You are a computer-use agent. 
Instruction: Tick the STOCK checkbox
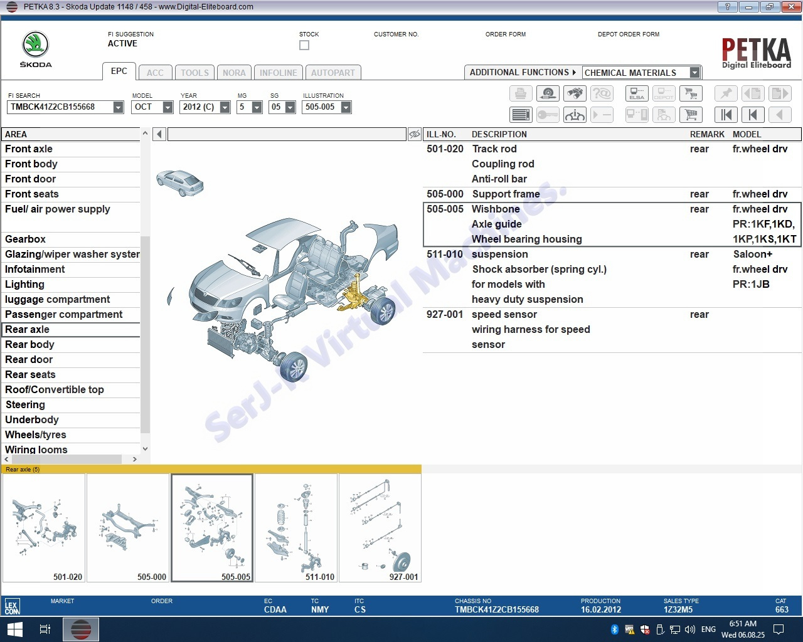point(304,45)
